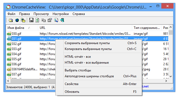Sort by Тип содержимого column header

pos(147,28)
